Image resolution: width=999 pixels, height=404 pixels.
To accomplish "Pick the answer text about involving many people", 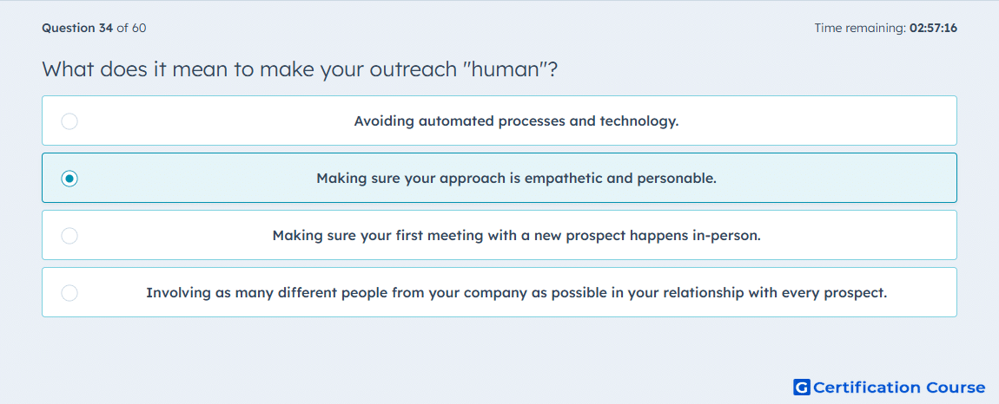I will click(x=516, y=293).
